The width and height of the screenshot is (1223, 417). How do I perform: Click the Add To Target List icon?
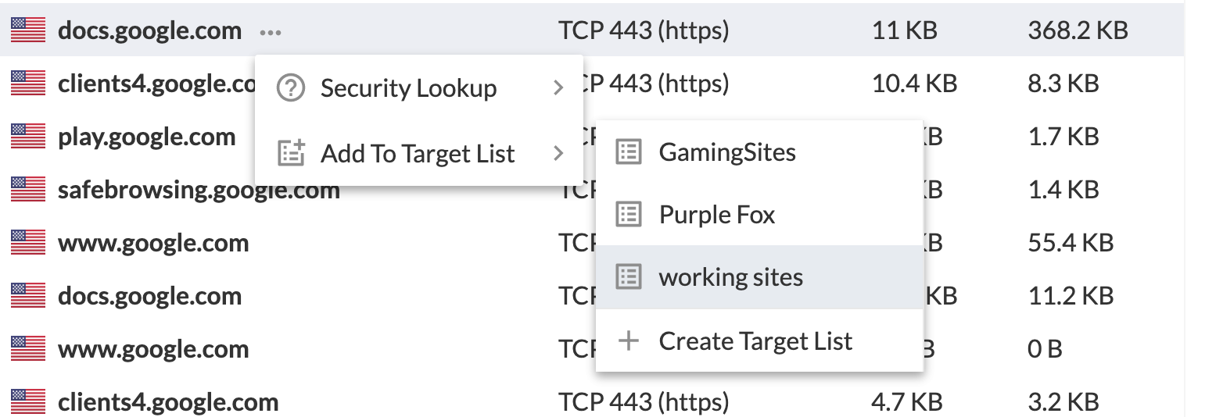coord(291,153)
